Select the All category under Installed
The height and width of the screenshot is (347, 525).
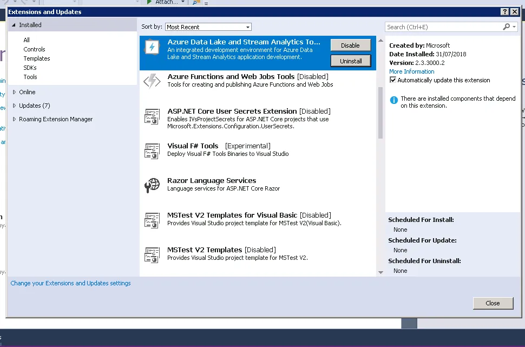[x=27, y=40]
